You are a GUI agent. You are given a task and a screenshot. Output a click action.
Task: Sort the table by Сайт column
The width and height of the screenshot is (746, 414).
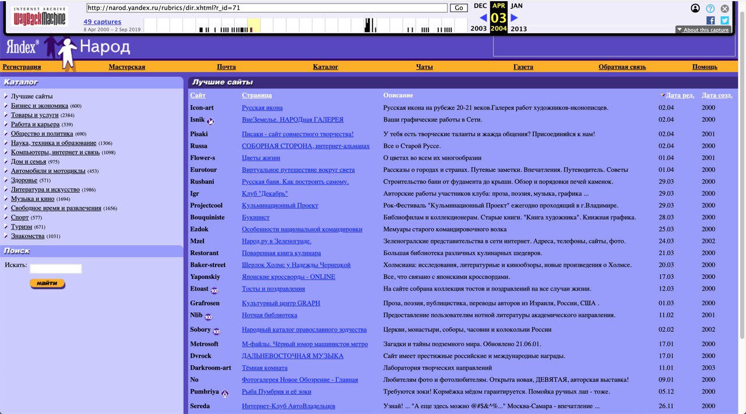pyautogui.click(x=198, y=95)
